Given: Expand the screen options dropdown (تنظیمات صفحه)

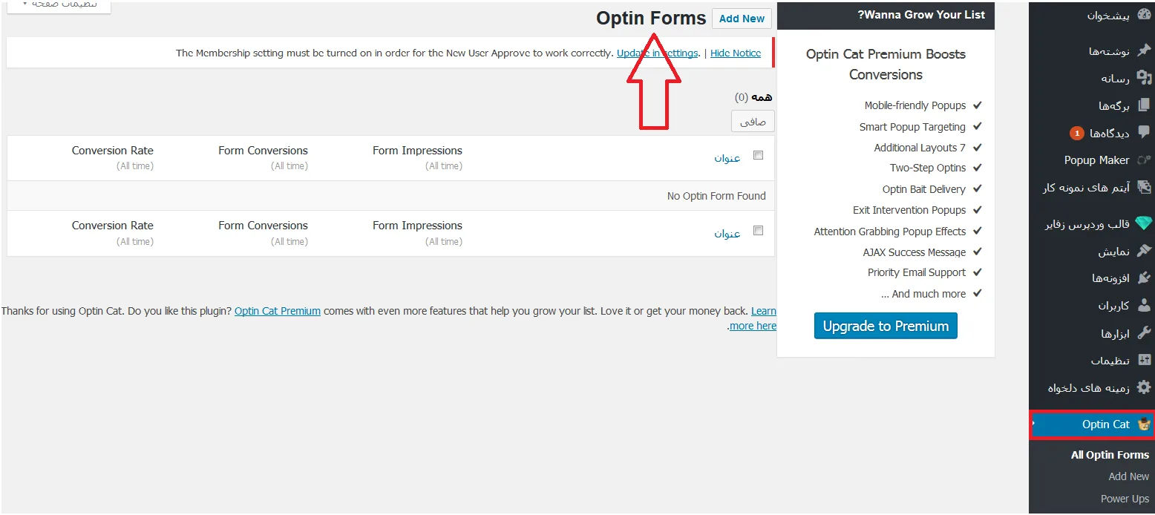Looking at the screenshot, I should 59,4.
